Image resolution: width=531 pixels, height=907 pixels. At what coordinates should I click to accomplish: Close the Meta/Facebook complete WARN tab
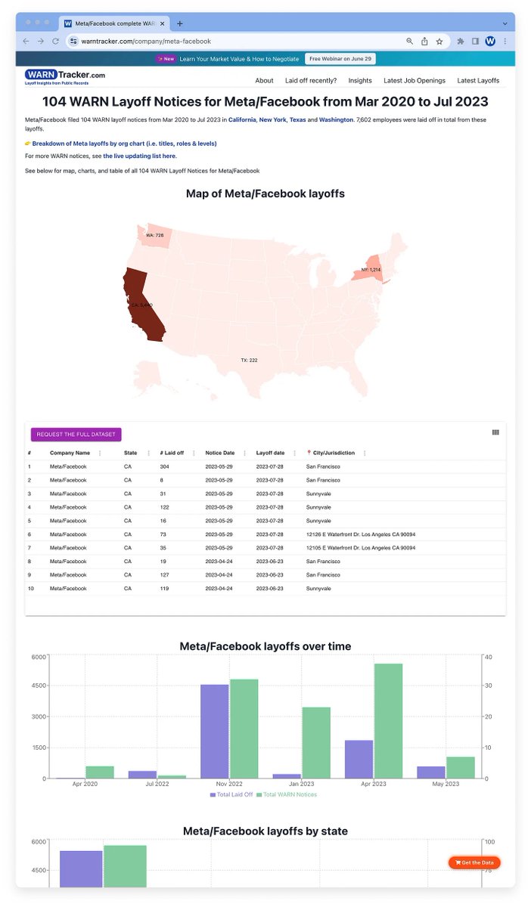[x=162, y=23]
